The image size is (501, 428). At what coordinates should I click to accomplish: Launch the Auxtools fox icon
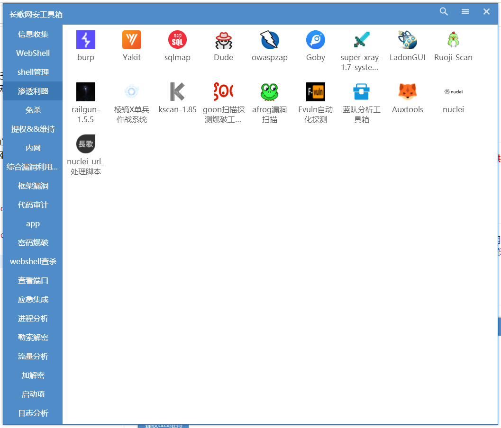[x=407, y=92]
